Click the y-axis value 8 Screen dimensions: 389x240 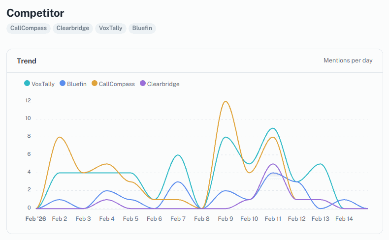click(29, 136)
